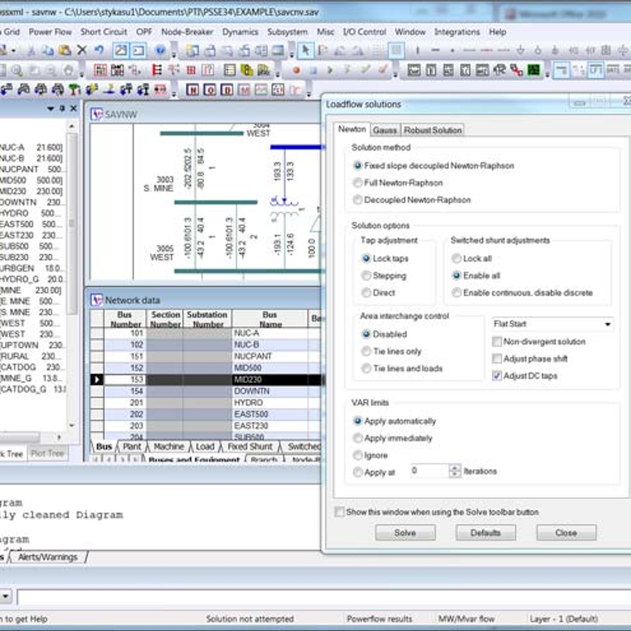Open tree panel dropdown arrow menu
Screen dimensions: 631x631
[x=50, y=108]
